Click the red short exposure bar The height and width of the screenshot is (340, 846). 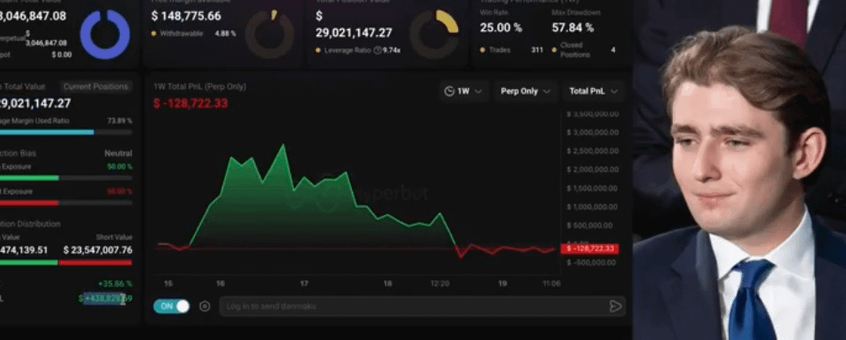point(29,203)
